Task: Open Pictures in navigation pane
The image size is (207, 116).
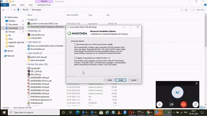Action: point(12,32)
